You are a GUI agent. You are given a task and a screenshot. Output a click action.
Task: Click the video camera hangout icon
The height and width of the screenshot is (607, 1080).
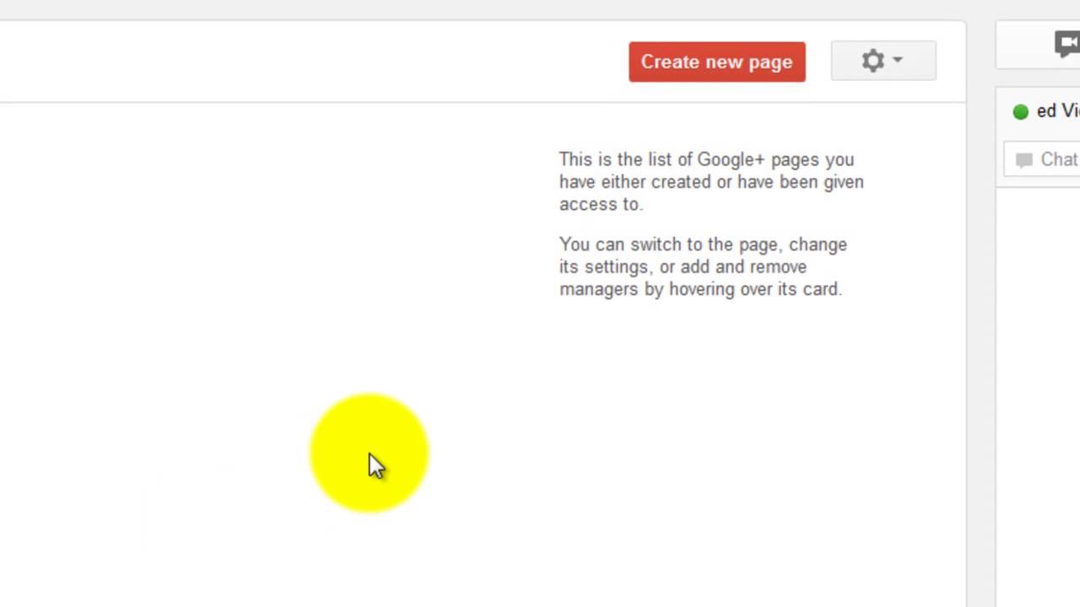[x=1067, y=44]
